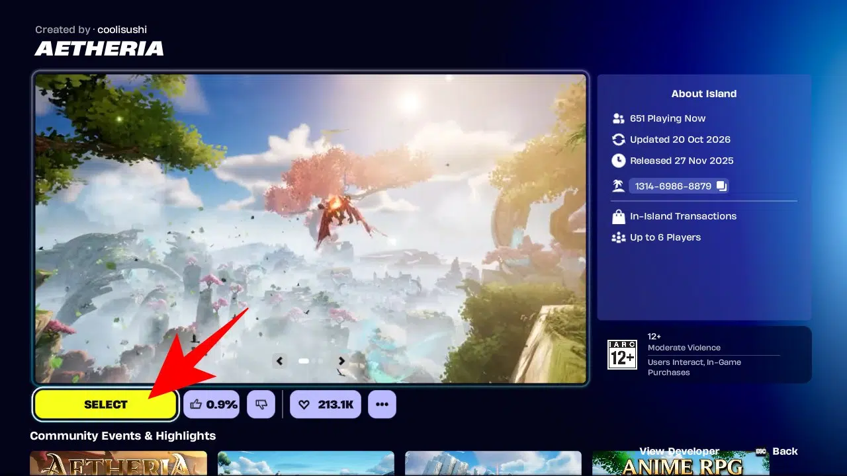Click the shopping bag In-Island Transactions icon
Image resolution: width=847 pixels, height=476 pixels.
pos(619,216)
